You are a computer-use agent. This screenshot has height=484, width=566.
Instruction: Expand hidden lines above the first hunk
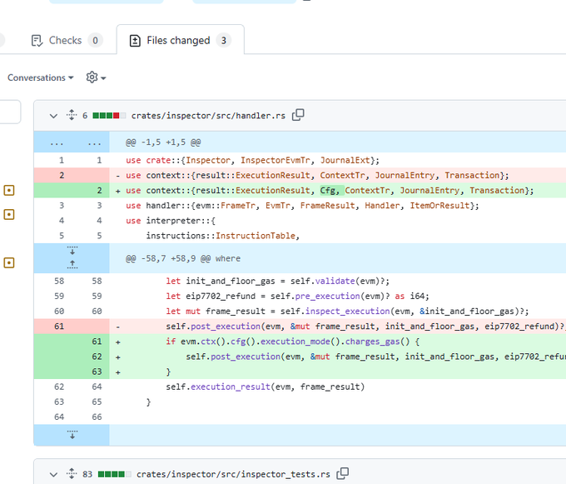[x=72, y=142]
